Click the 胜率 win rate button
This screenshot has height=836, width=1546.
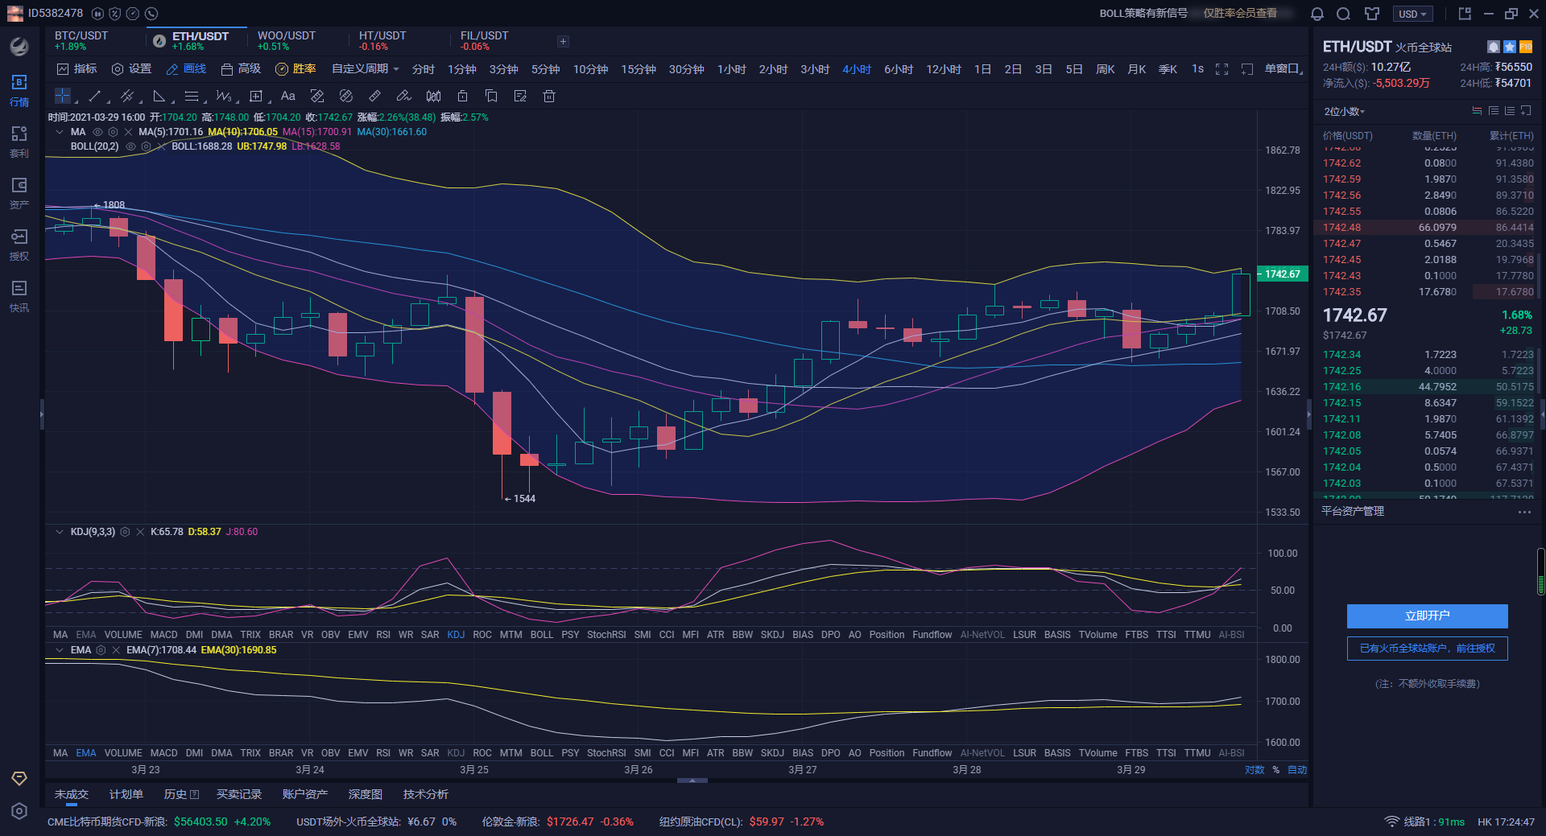click(x=296, y=69)
